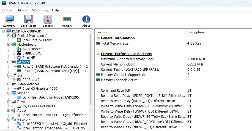The image size is (252, 131).
Task: Select the Intel ME tree item
Action: click(29, 58)
